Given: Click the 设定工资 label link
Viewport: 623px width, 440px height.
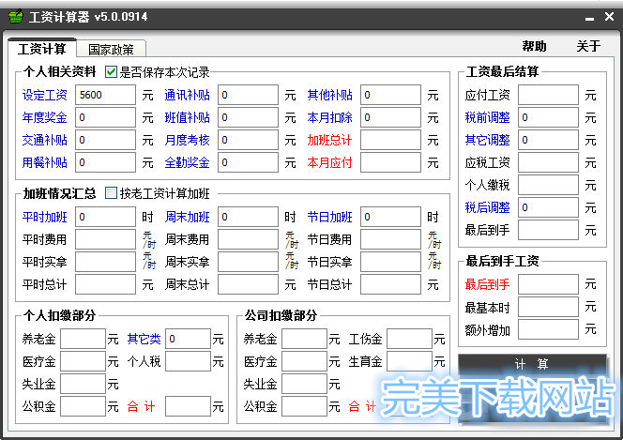Looking at the screenshot, I should pos(45,95).
